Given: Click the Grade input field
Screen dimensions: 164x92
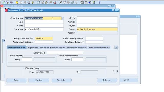Looking at the screenshot, I should point(44,26).
